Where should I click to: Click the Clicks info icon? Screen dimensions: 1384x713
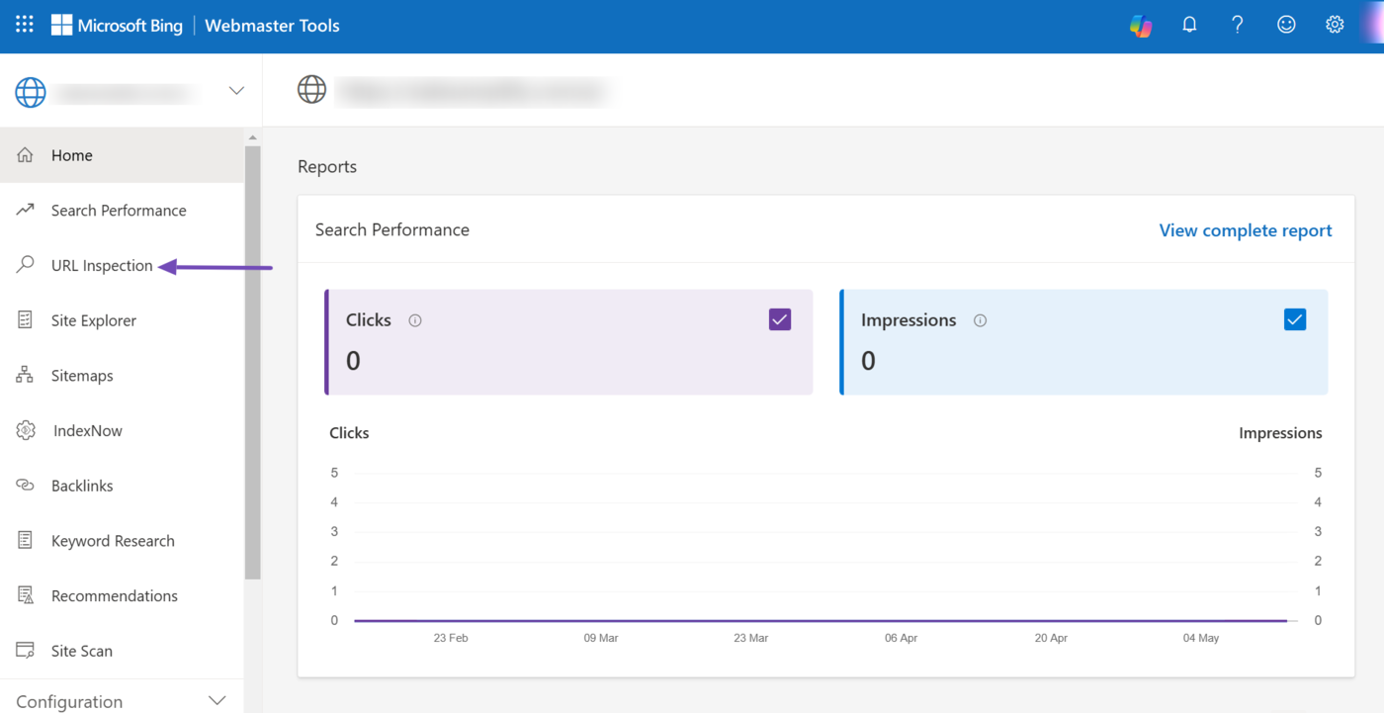click(415, 320)
